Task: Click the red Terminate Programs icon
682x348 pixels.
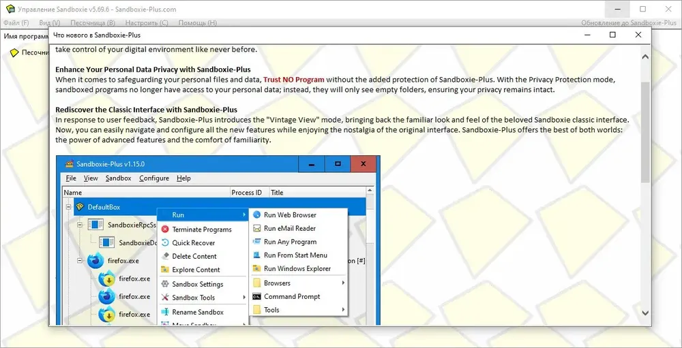Action: pyautogui.click(x=165, y=230)
